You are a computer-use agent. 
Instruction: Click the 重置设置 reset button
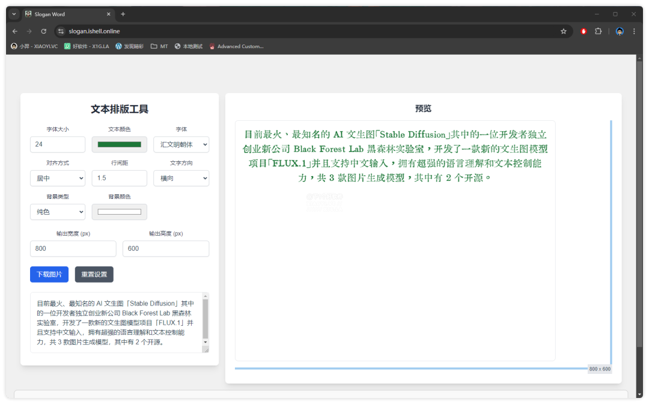click(x=94, y=274)
